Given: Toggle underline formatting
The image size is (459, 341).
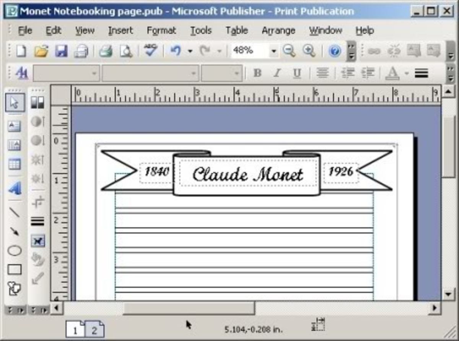Looking at the screenshot, I should (x=297, y=73).
